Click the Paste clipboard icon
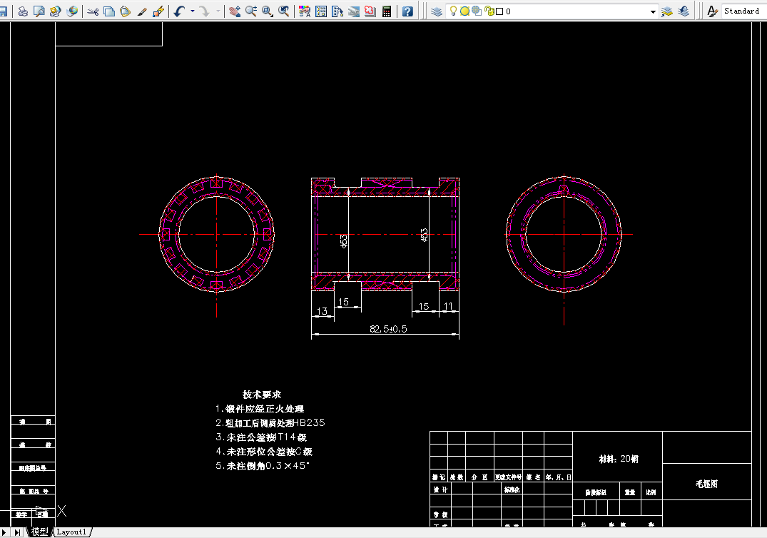 click(x=126, y=11)
